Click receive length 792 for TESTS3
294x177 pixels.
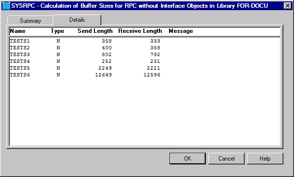[x=155, y=54]
